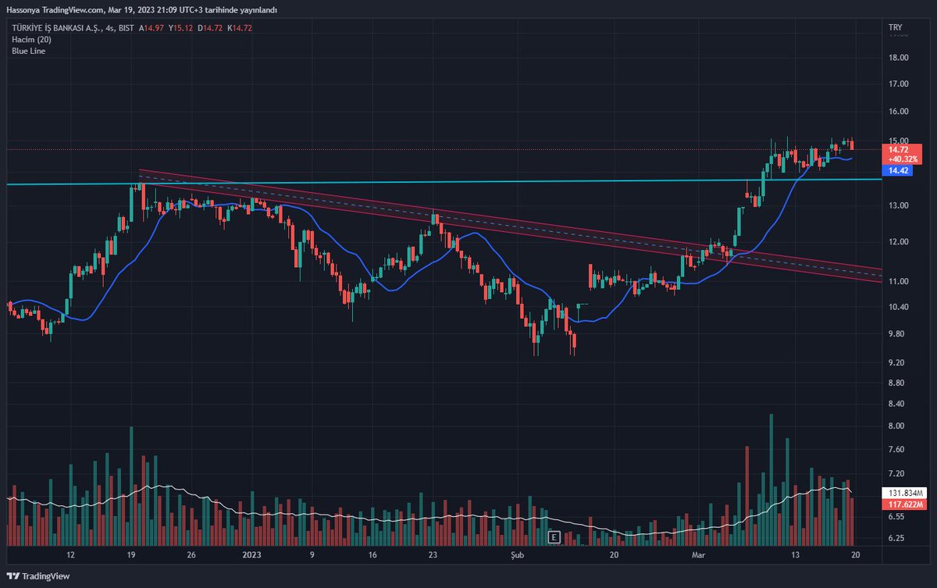937x588 pixels.
Task: Select the Blue Line indicator legend
Action: point(27,51)
